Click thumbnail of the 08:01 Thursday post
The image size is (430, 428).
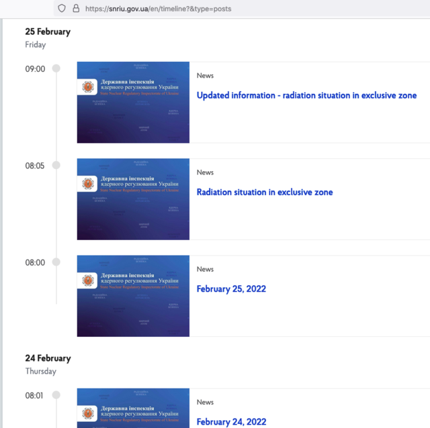tap(133, 408)
